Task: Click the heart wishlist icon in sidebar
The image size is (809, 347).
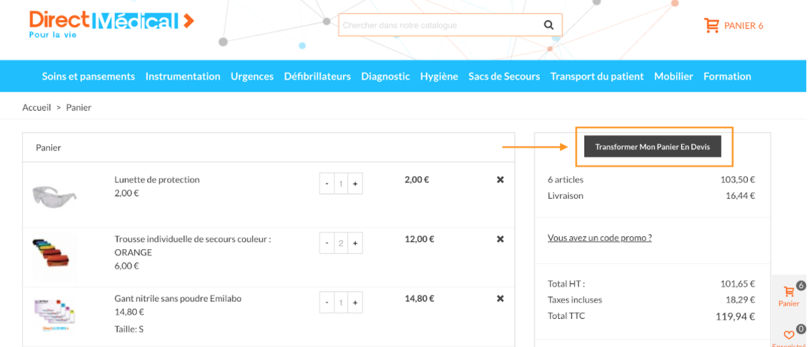Action: coord(789,334)
